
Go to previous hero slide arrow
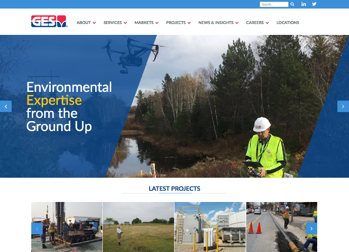point(6,106)
